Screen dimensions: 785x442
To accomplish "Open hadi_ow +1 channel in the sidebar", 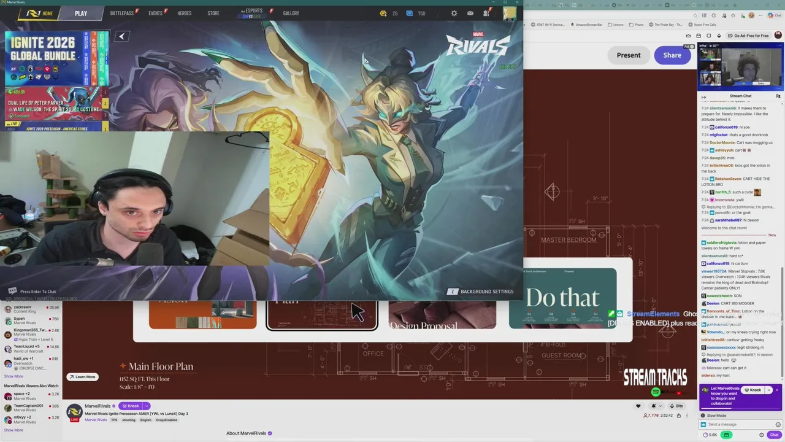I will click(x=32, y=363).
